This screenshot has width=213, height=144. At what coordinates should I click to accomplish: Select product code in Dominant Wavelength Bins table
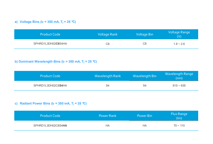tap(50, 85)
